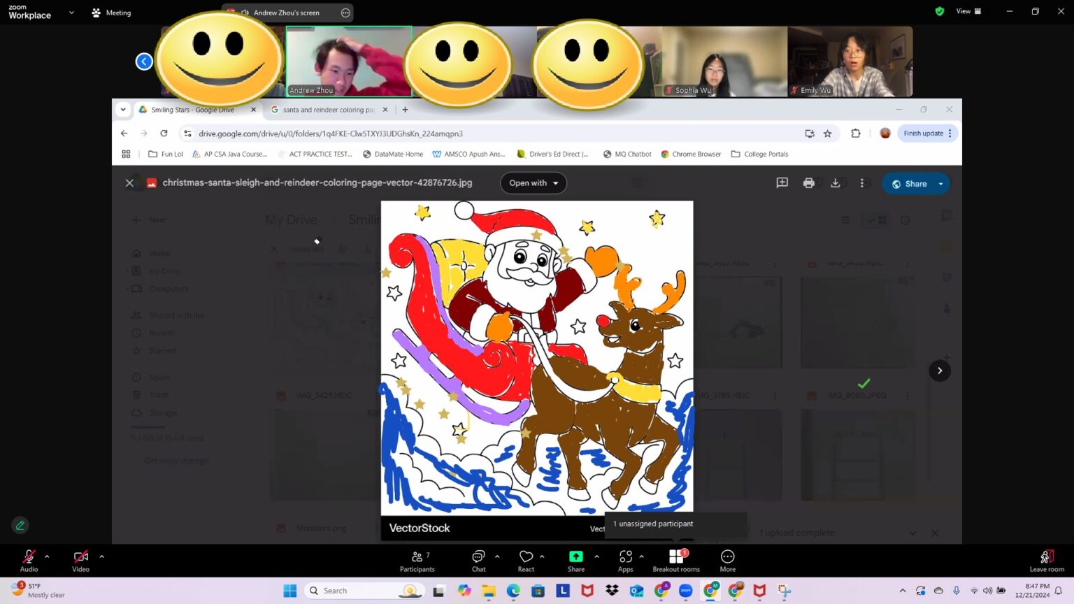Open the Chrome profile avatar
Screen dimensions: 1074x604
pyautogui.click(x=885, y=134)
